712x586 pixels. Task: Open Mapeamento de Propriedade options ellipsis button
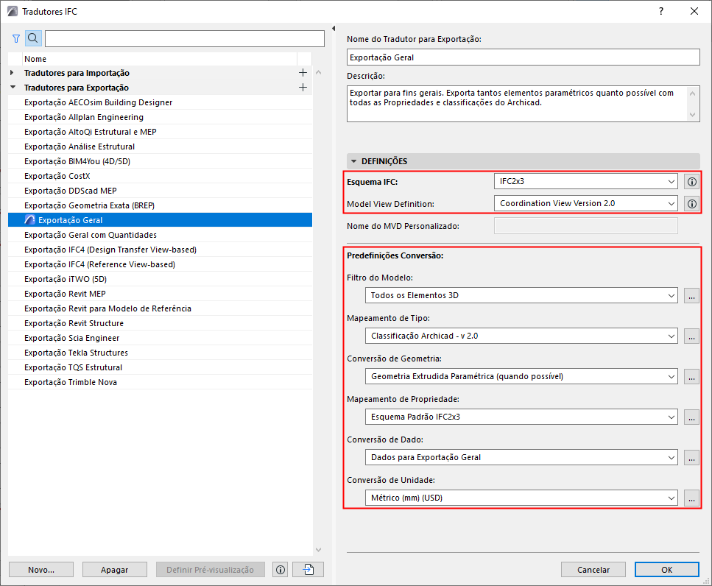(x=691, y=417)
